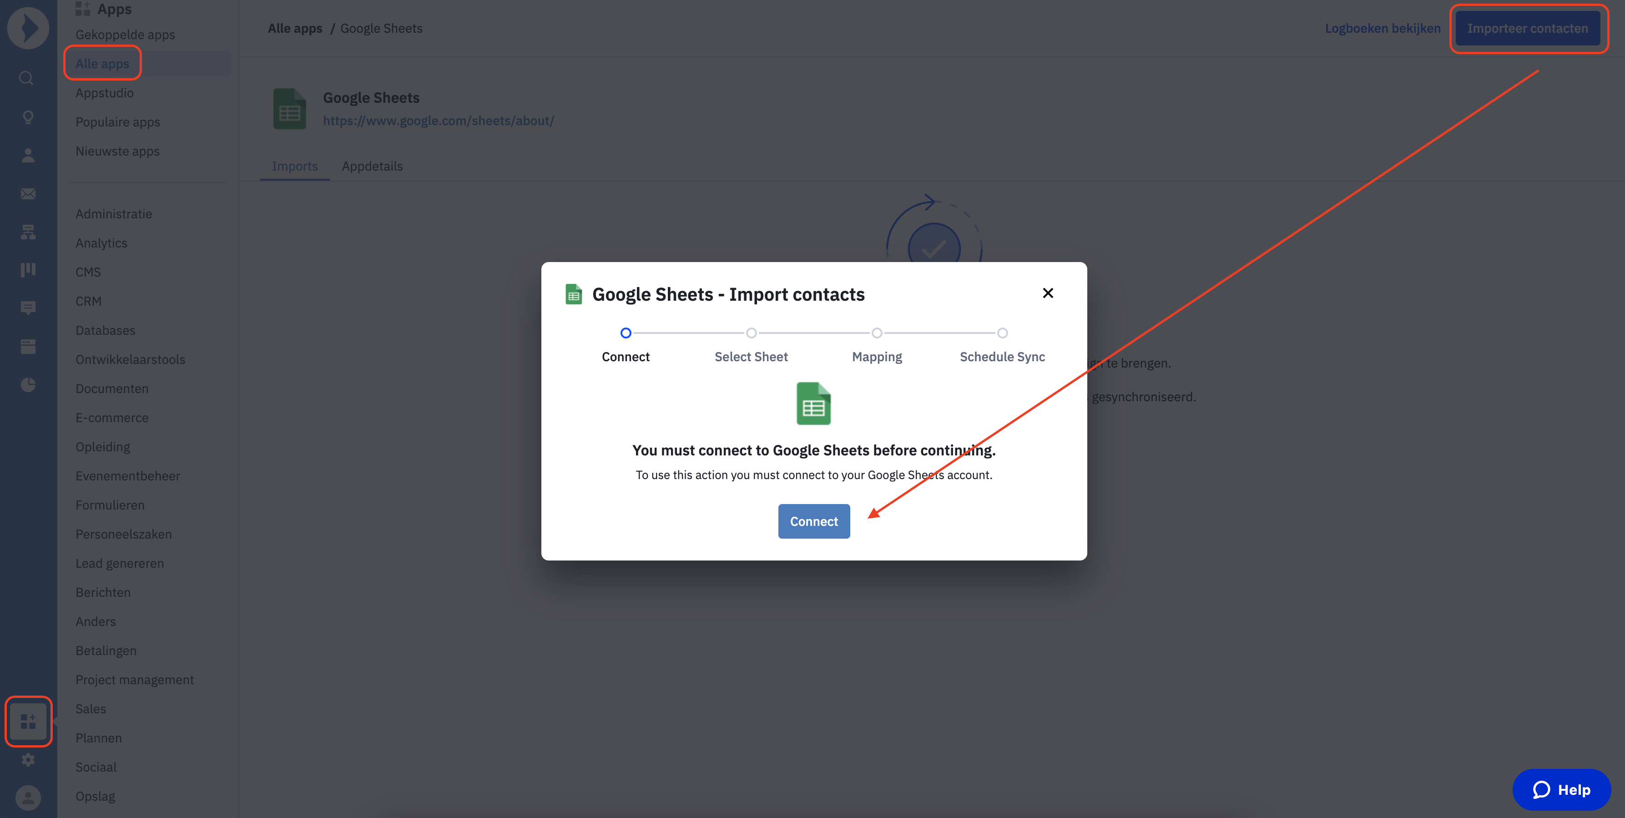
Task: Open user profile avatar in sidebar
Action: (x=28, y=798)
